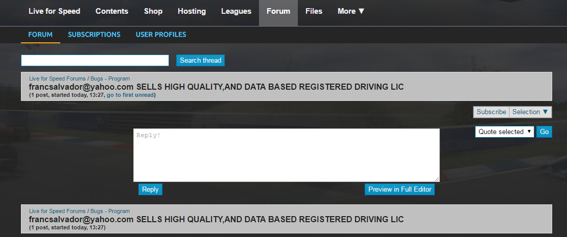Open Bugs - Program breadcrumb in bottom header
The image size is (567, 237).
110,211
